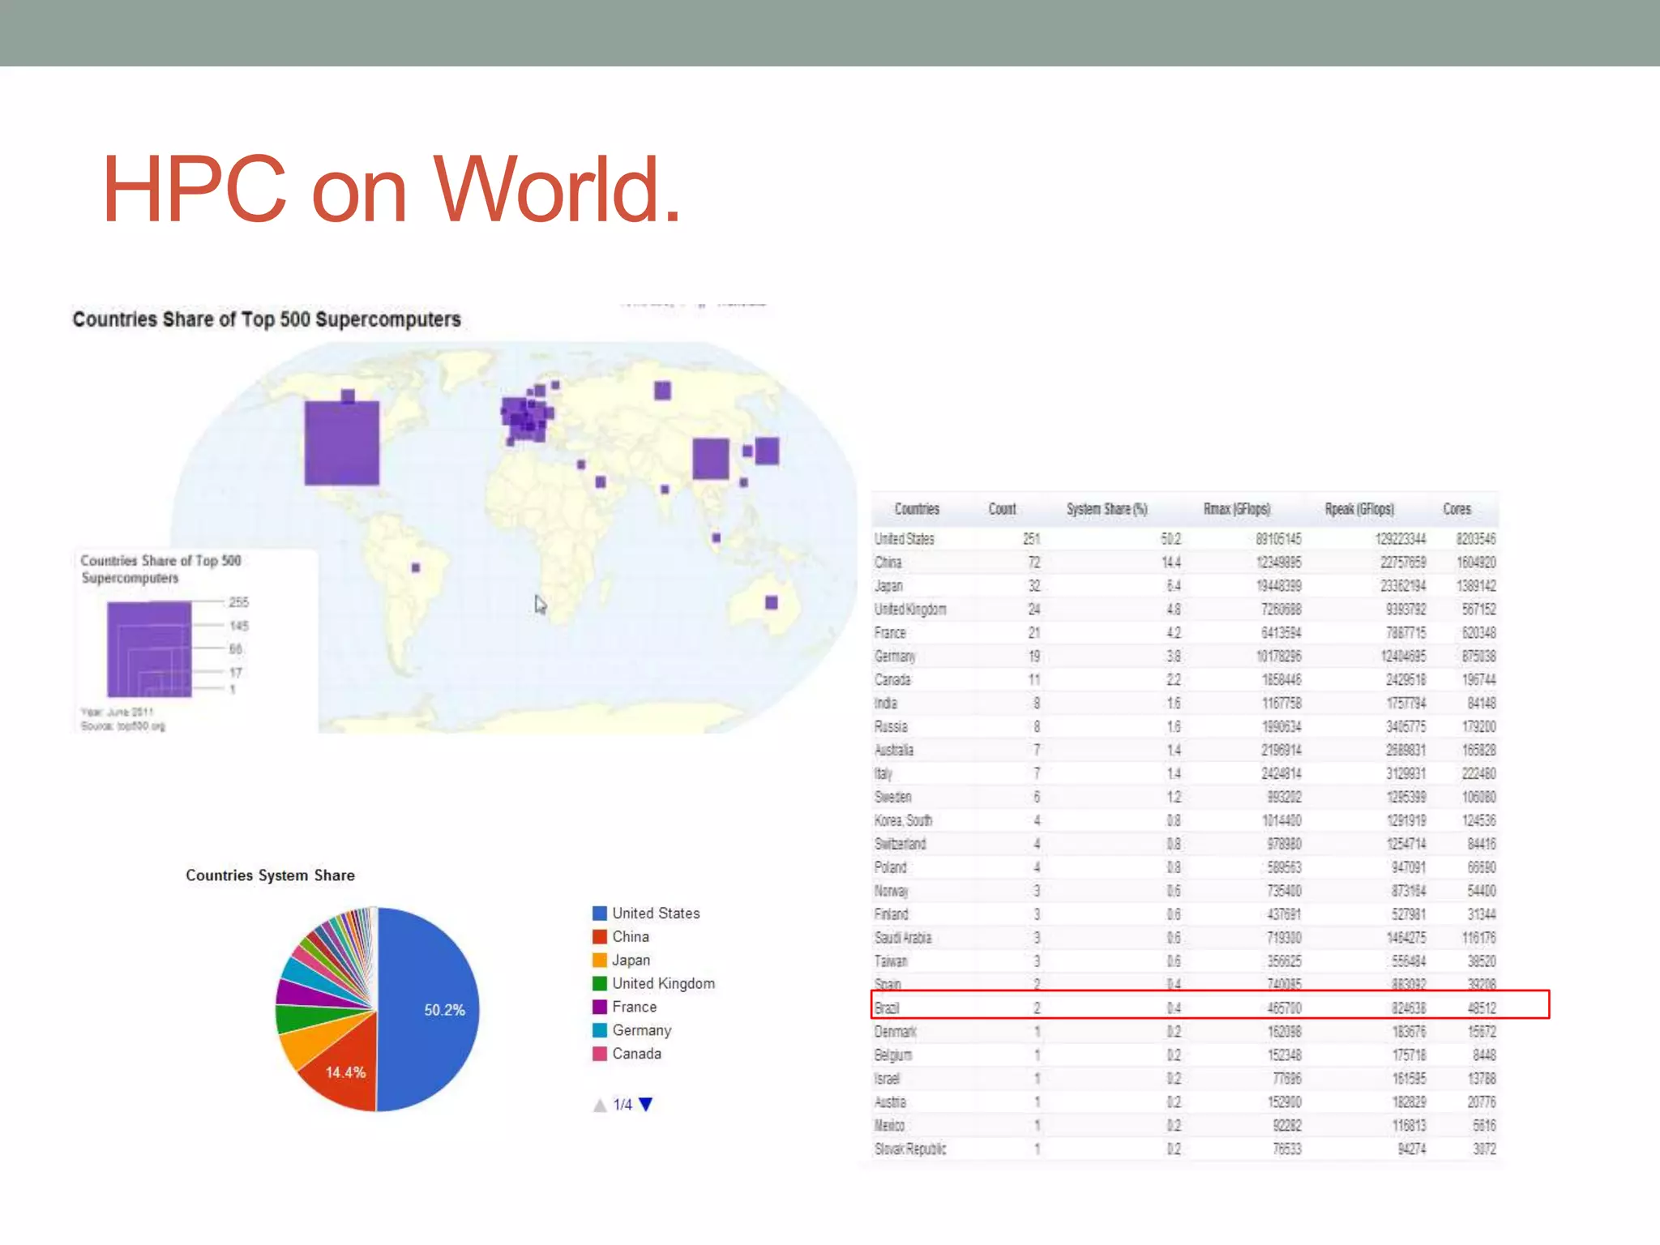Click the 'Germany' table row name

click(895, 657)
